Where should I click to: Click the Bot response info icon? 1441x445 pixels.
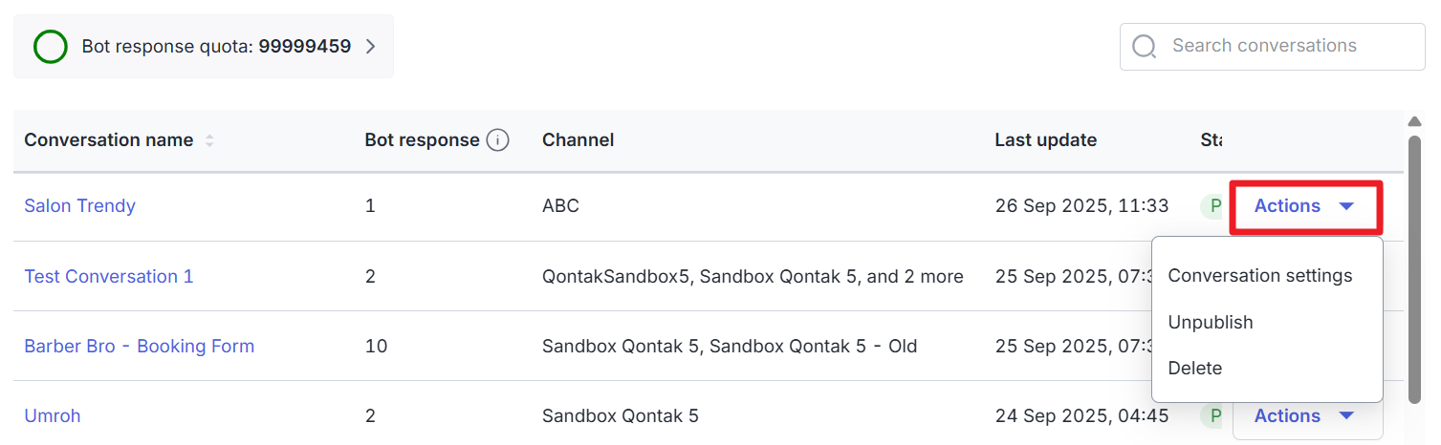pos(497,140)
